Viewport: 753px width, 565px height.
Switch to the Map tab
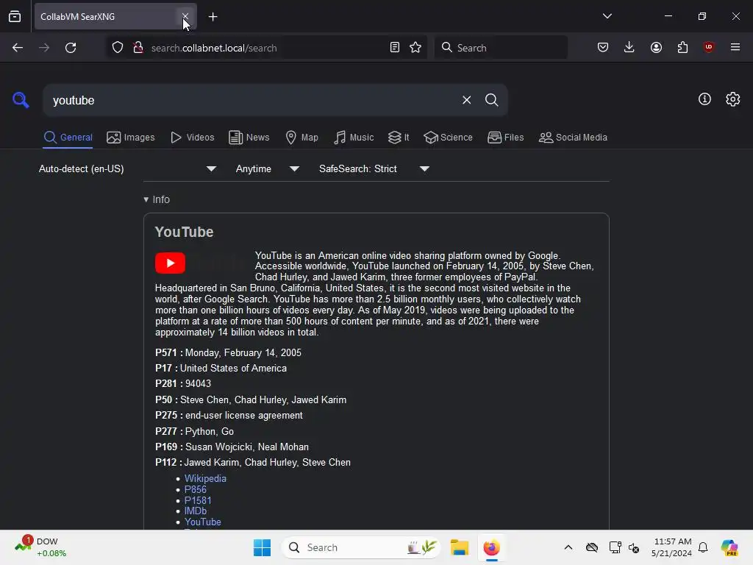(x=301, y=138)
